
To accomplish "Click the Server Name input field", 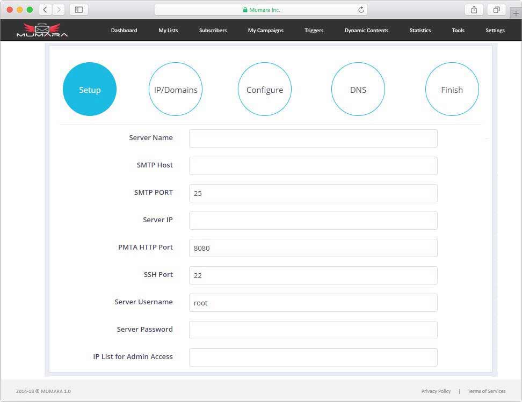I will [x=313, y=138].
